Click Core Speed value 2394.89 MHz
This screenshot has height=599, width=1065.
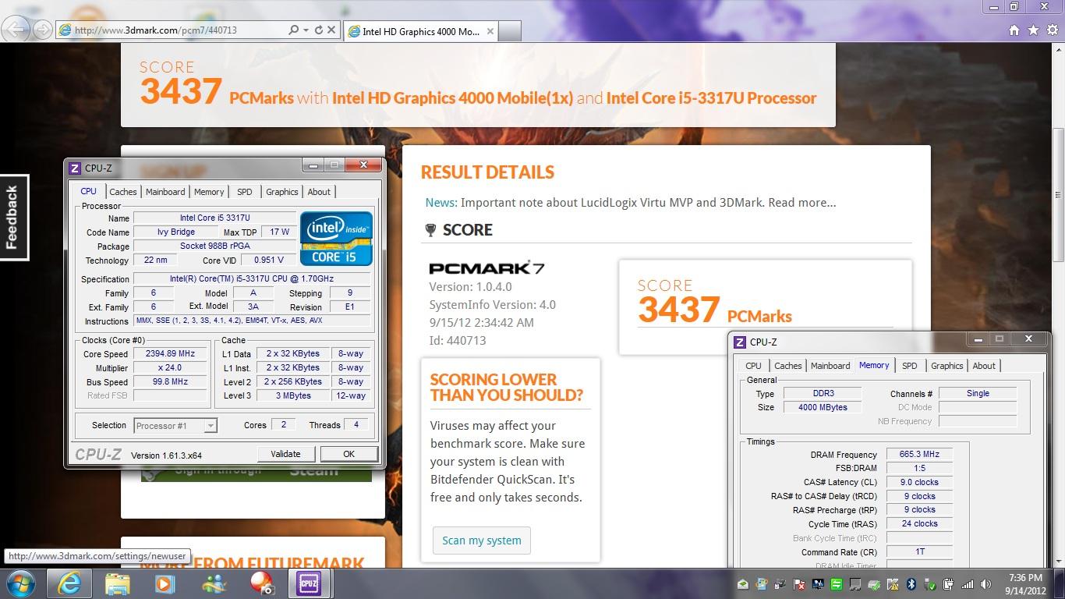point(170,354)
